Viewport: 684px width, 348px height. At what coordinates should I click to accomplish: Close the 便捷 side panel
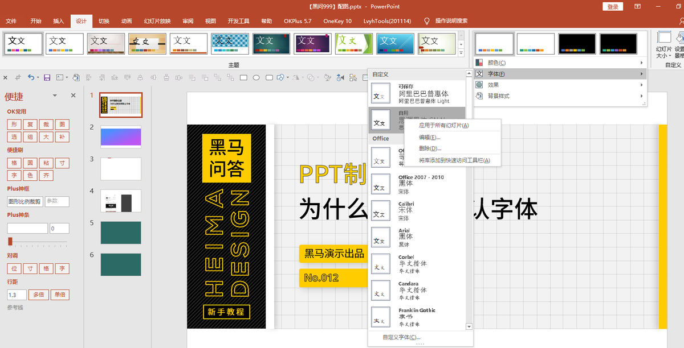[73, 96]
